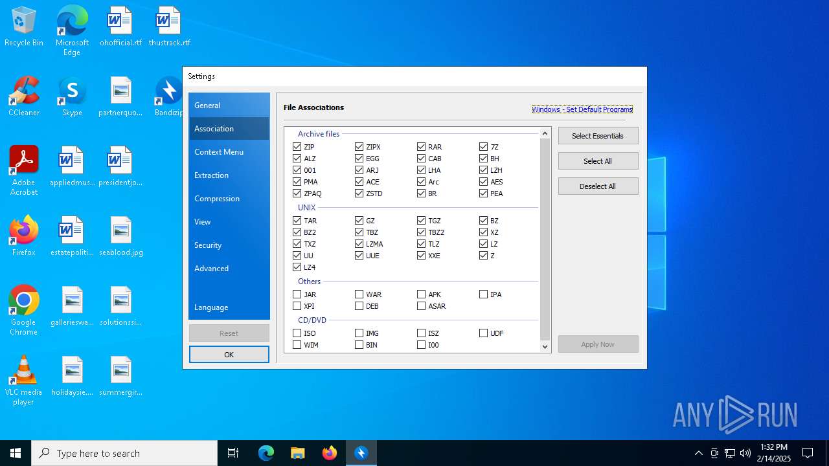Enable the UDF file association
Viewport: 829px width, 466px height.
point(484,333)
